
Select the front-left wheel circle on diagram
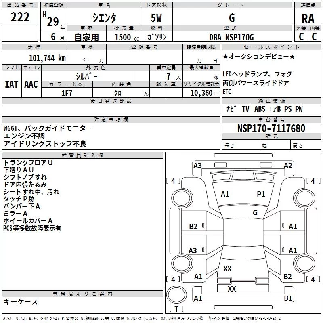tap(182, 198)
